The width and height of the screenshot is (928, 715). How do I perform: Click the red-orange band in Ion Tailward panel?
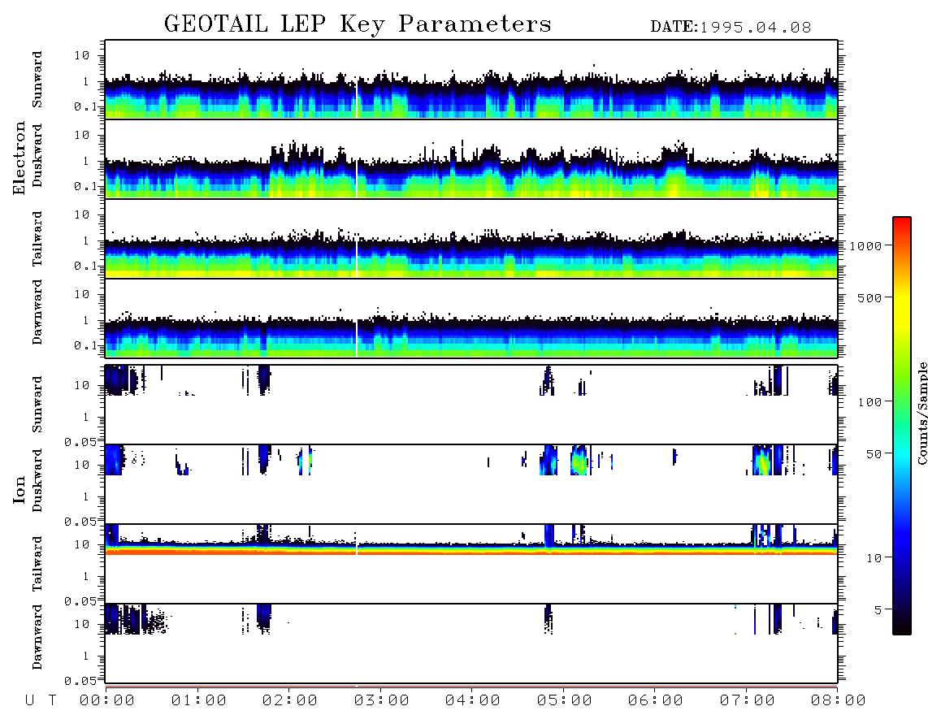tap(471, 551)
